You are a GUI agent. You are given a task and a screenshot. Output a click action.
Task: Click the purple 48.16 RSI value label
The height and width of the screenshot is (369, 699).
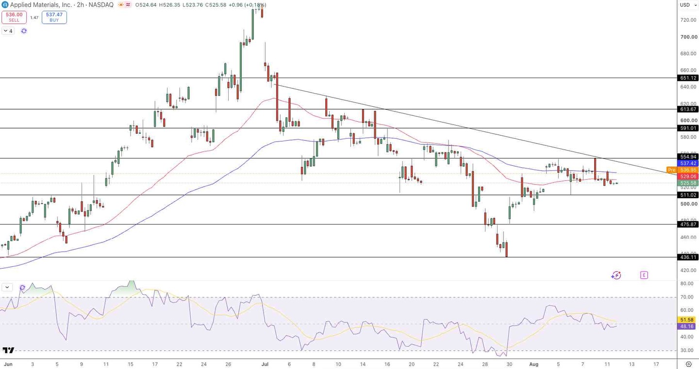pyautogui.click(x=687, y=326)
